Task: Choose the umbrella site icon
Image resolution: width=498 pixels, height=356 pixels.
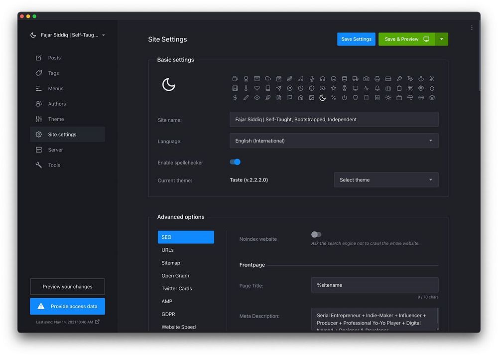Action: [410, 98]
